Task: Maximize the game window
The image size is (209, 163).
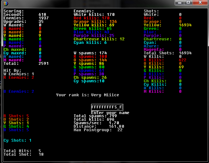Action: pyautogui.click(x=189, y=3)
